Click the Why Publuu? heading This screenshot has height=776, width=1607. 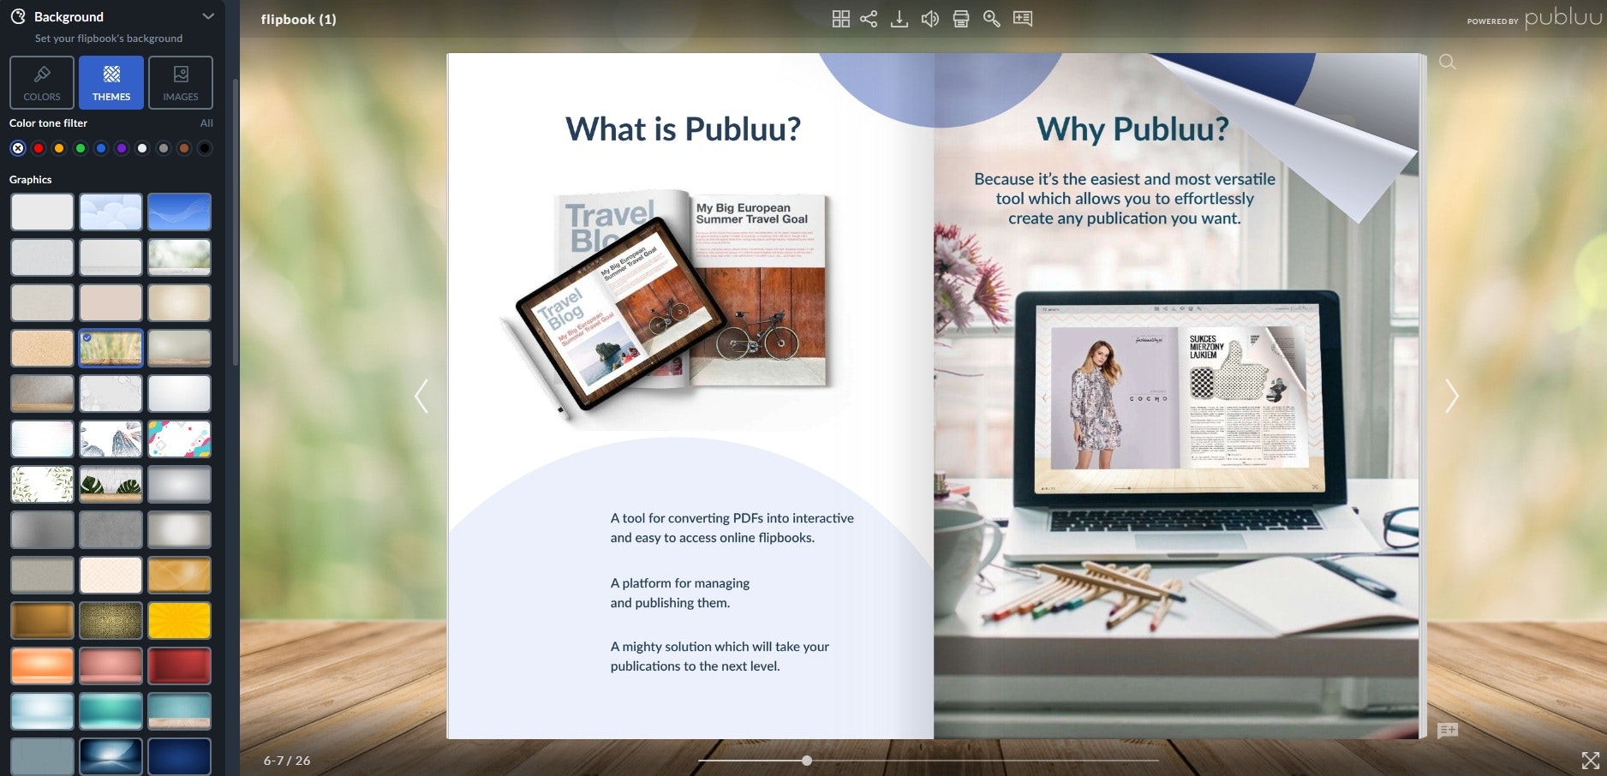click(1132, 129)
